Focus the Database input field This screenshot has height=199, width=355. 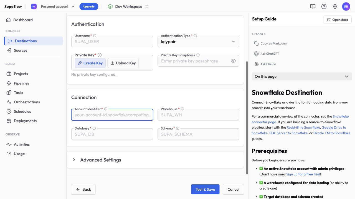(x=112, y=134)
